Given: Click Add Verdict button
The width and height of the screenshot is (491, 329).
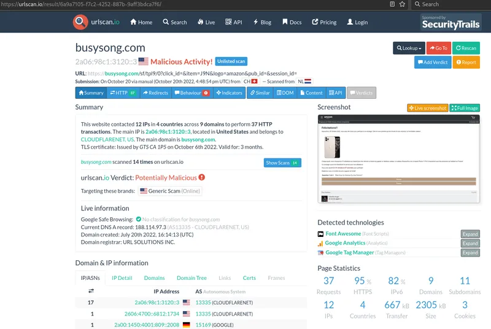Looking at the screenshot, I should pyautogui.click(x=433, y=62).
